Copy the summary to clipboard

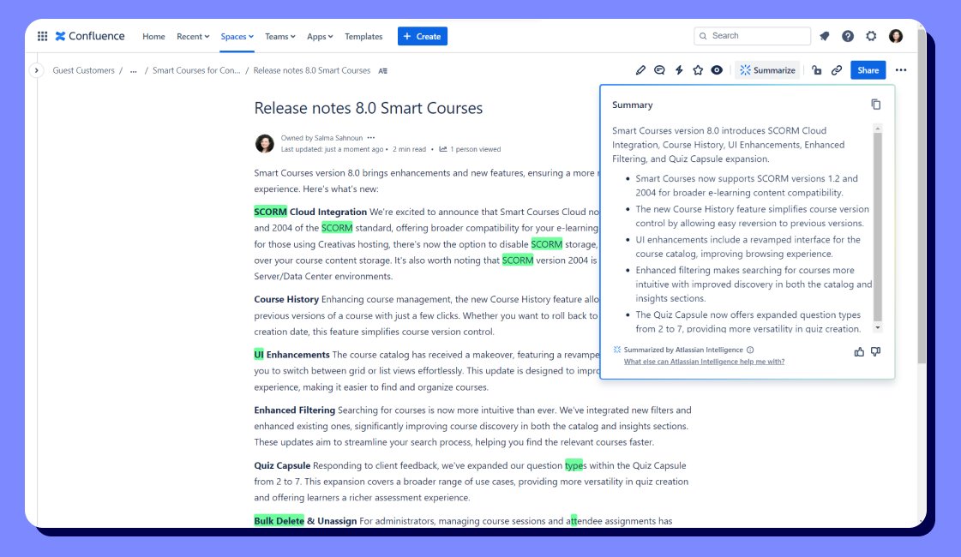876,105
